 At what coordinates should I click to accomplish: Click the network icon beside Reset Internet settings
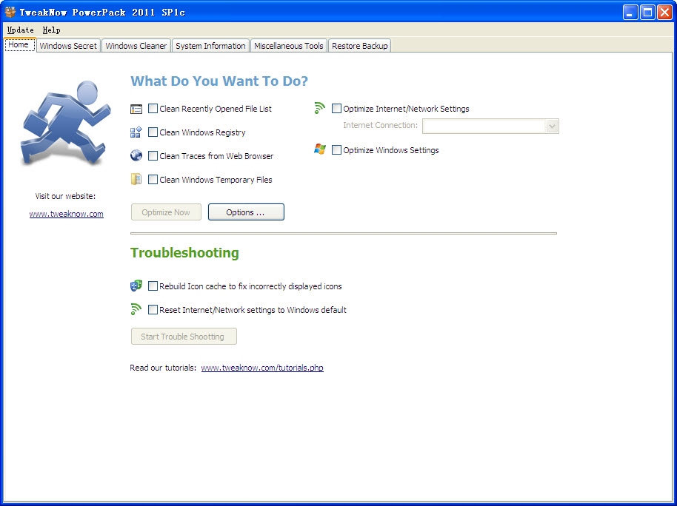(x=136, y=309)
